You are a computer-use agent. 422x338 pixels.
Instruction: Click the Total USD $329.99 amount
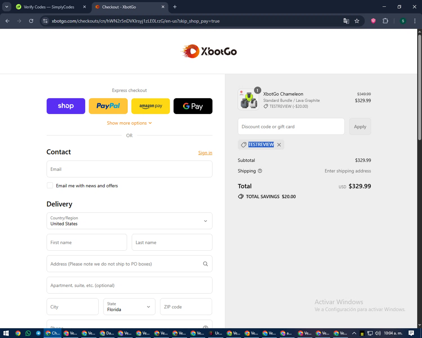point(360,186)
